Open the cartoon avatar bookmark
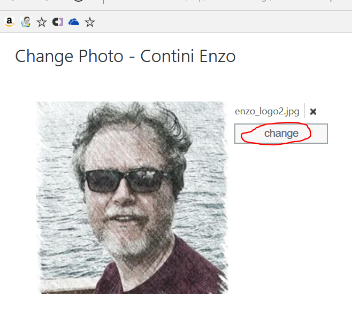352x326 pixels. 25,22
